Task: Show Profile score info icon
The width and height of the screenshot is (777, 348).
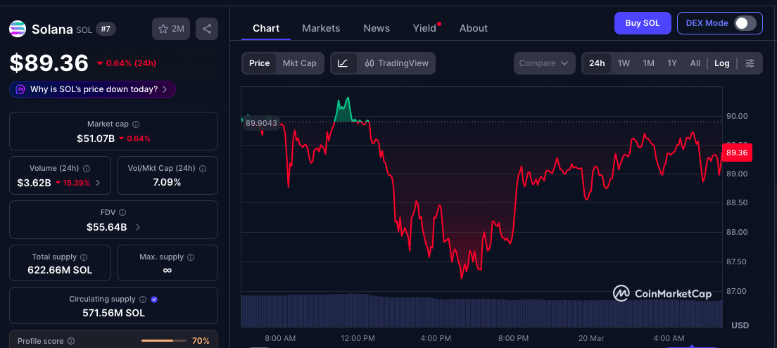Action: [x=71, y=341]
